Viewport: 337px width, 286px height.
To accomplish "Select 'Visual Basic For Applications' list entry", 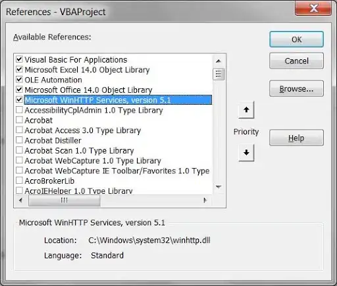I will click(x=76, y=60).
